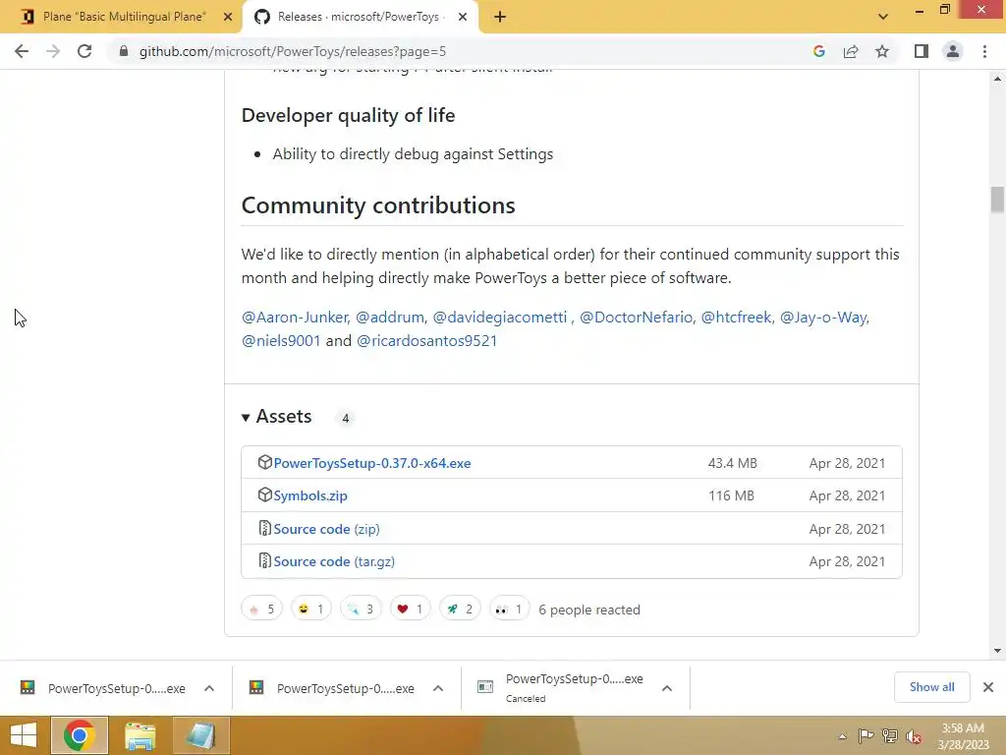1006x755 pixels.
Task: Close the downloads shelf
Action: click(988, 687)
